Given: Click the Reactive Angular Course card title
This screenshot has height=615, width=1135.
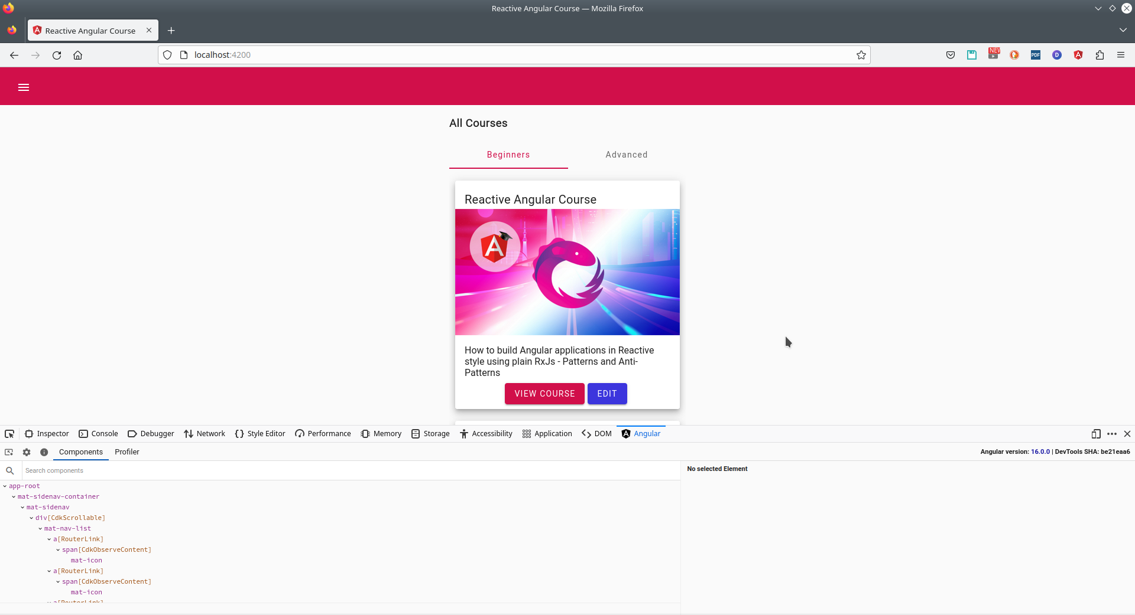Looking at the screenshot, I should (x=530, y=199).
